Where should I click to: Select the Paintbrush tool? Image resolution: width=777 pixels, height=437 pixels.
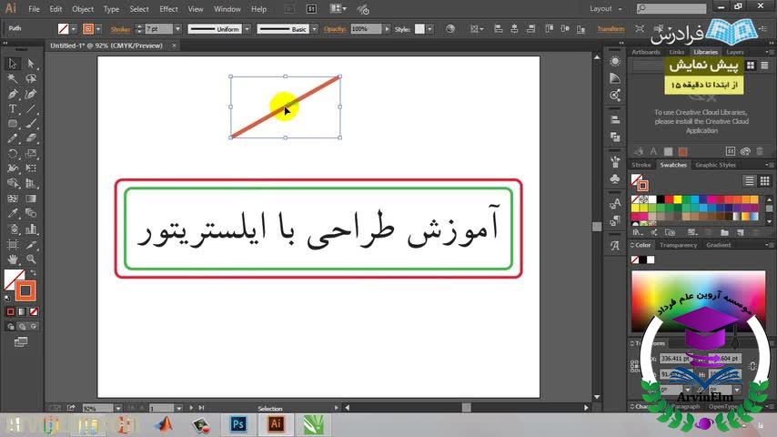pos(31,124)
